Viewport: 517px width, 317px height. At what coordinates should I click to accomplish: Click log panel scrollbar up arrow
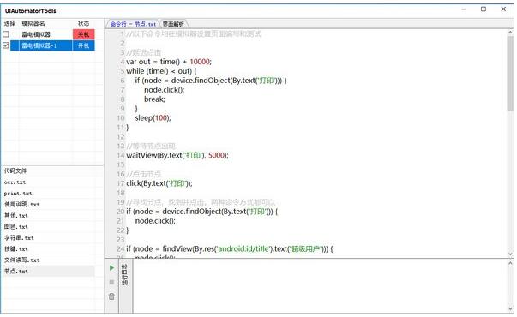click(510, 263)
